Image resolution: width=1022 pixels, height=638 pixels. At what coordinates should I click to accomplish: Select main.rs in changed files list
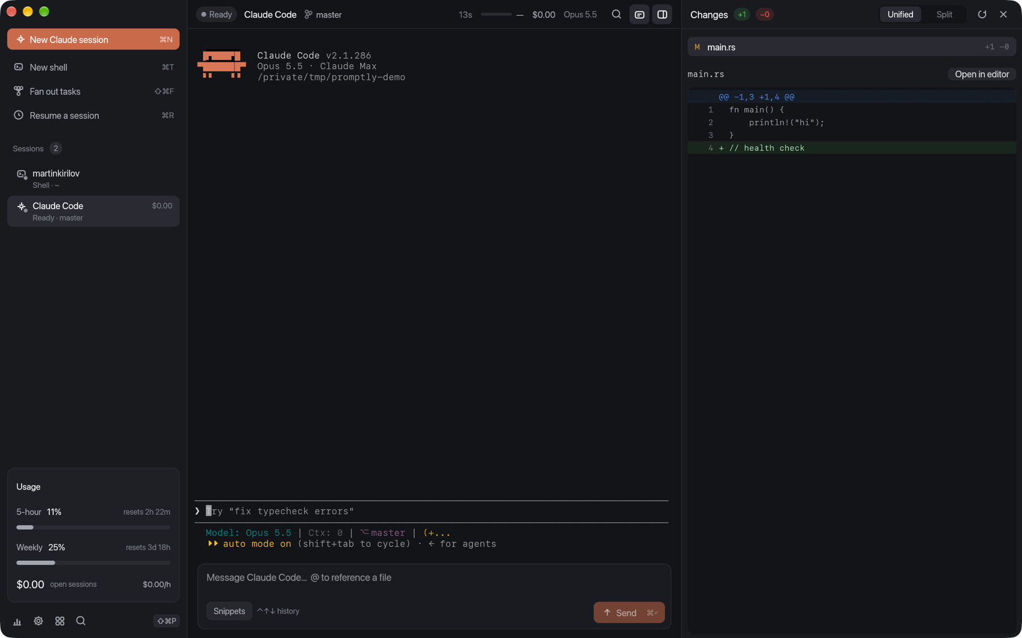852,47
